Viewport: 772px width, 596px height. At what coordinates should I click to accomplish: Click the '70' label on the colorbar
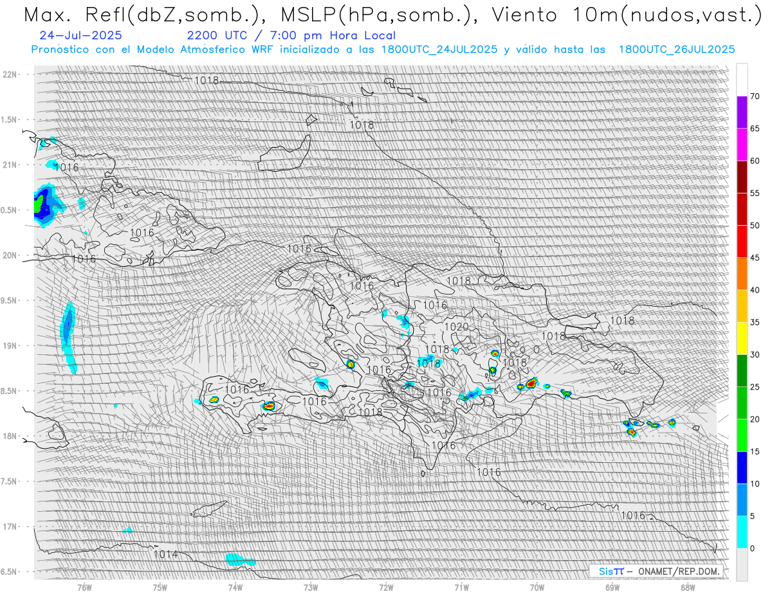(755, 96)
